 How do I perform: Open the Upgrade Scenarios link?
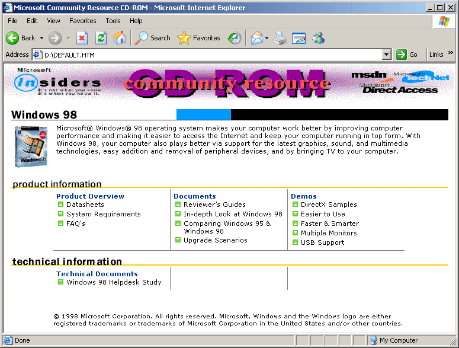pos(216,240)
